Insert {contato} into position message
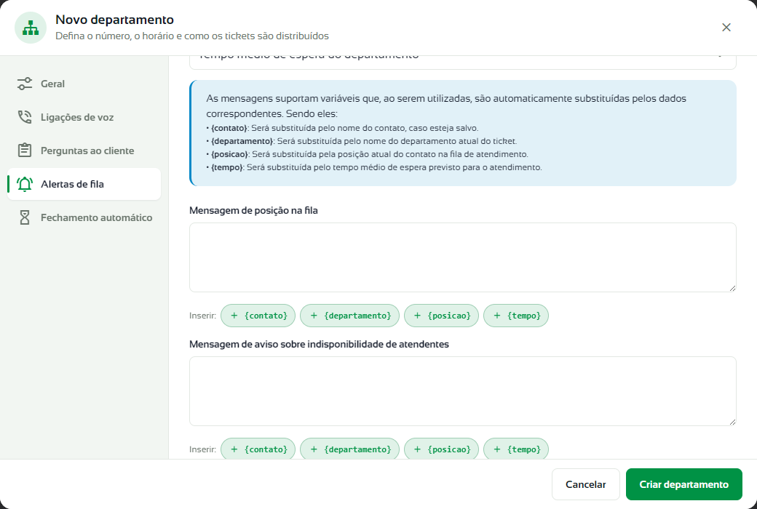Screen dimensions: 757x509 coord(258,316)
